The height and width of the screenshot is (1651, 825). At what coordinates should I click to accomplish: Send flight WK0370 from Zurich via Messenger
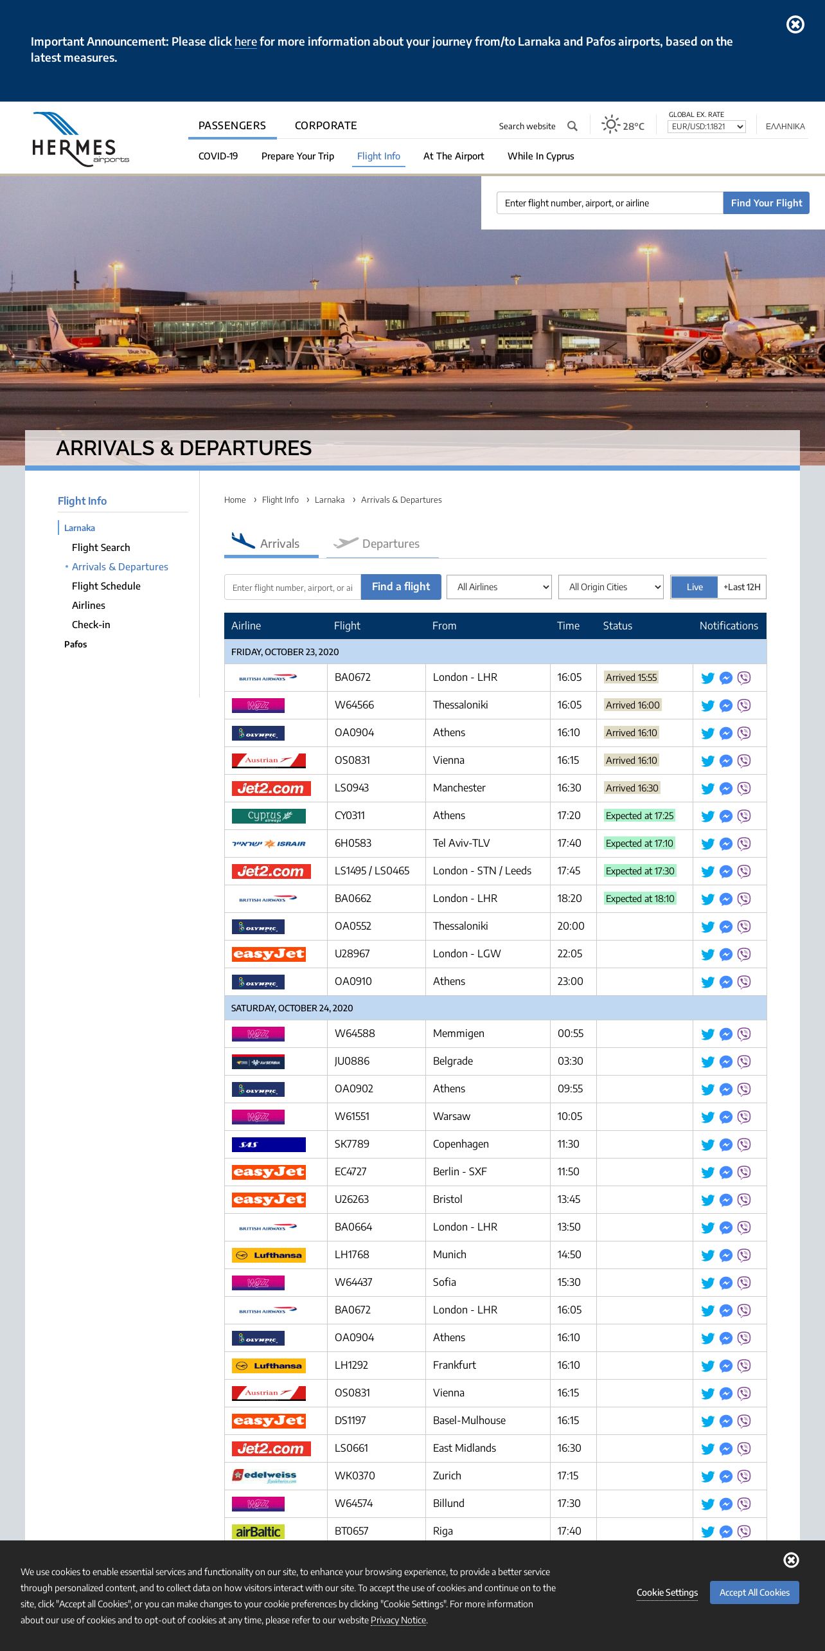tap(726, 1476)
